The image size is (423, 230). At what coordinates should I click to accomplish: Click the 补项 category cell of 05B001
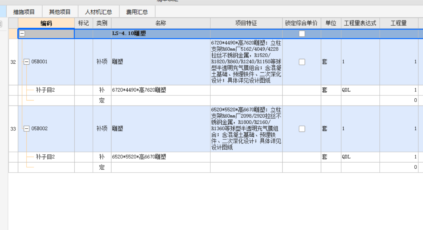click(102, 62)
